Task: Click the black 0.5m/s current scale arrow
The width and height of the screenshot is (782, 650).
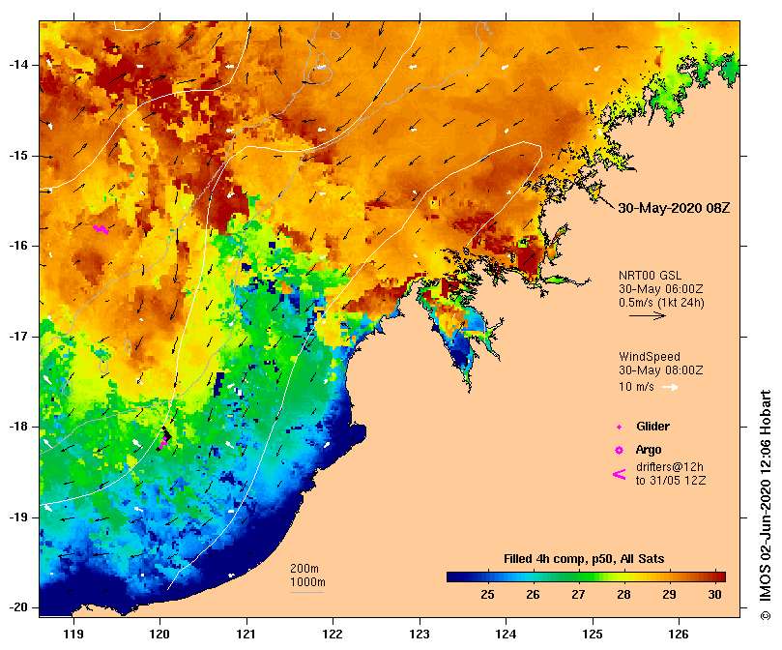Action: [x=648, y=315]
